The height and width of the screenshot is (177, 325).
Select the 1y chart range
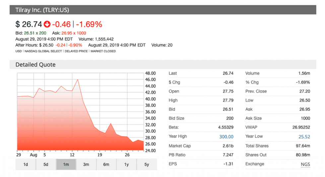126,164
